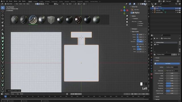This screenshot has width=182, height=102.
Task: Open the Material properties tab
Action: click(152, 74)
